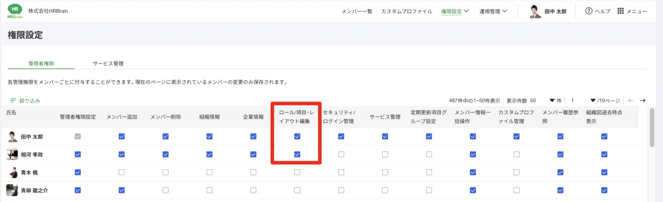Viewport: 663px width, 202px height.
Task: Click 青木 楓 profile photo in list
Action: (x=12, y=172)
